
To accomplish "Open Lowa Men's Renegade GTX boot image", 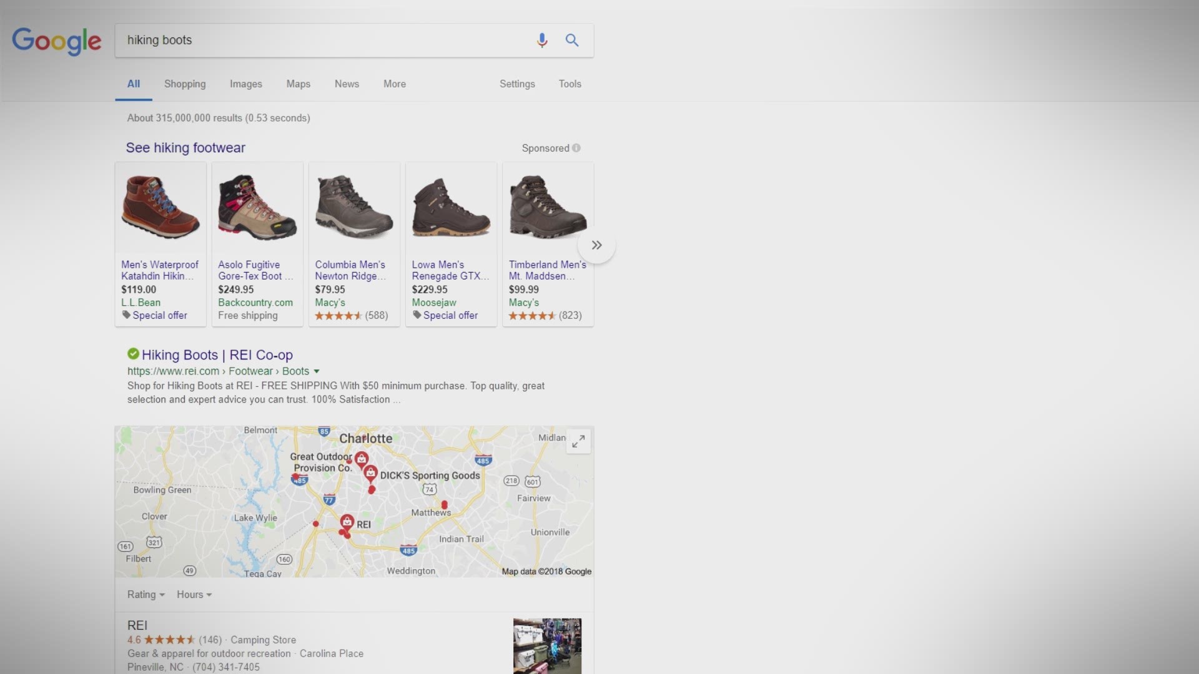I will coord(451,207).
